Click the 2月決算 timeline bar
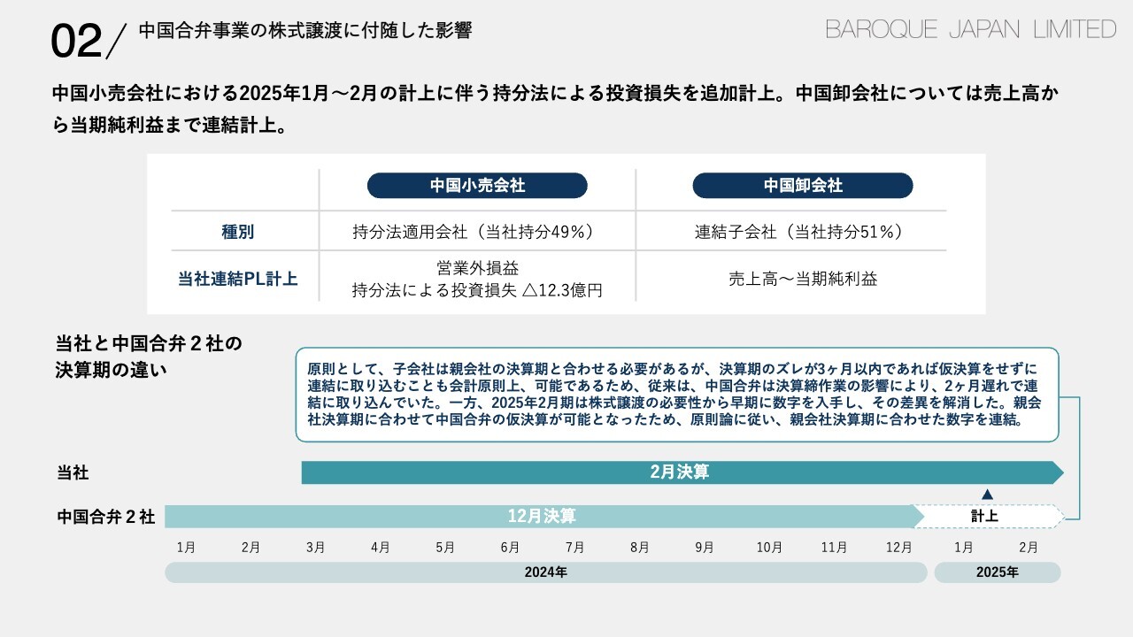The height and width of the screenshot is (637, 1133). pyautogui.click(x=682, y=472)
